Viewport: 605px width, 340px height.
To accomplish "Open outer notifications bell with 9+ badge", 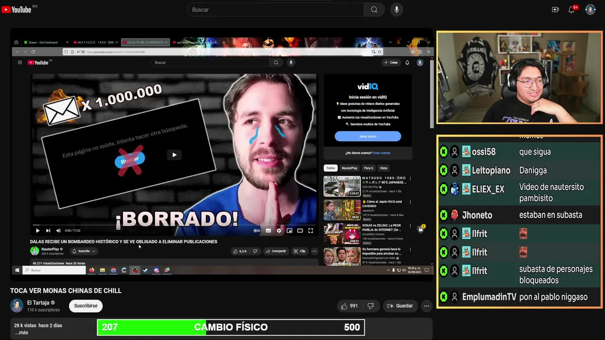I will pyautogui.click(x=571, y=9).
